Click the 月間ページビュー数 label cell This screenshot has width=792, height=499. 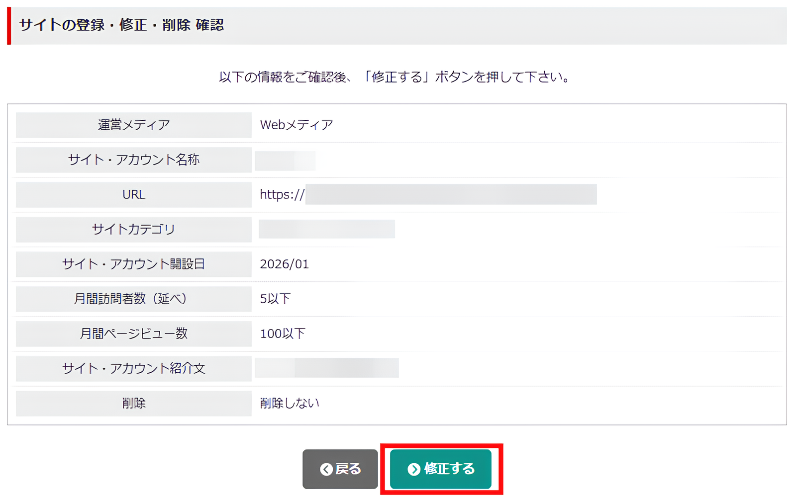pyautogui.click(x=133, y=333)
